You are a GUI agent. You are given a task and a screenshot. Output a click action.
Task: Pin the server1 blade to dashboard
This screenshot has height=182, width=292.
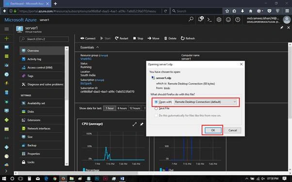click(281, 28)
